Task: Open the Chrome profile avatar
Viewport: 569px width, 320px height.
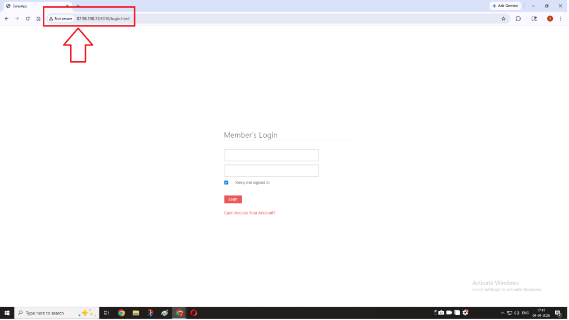Action: point(550,18)
